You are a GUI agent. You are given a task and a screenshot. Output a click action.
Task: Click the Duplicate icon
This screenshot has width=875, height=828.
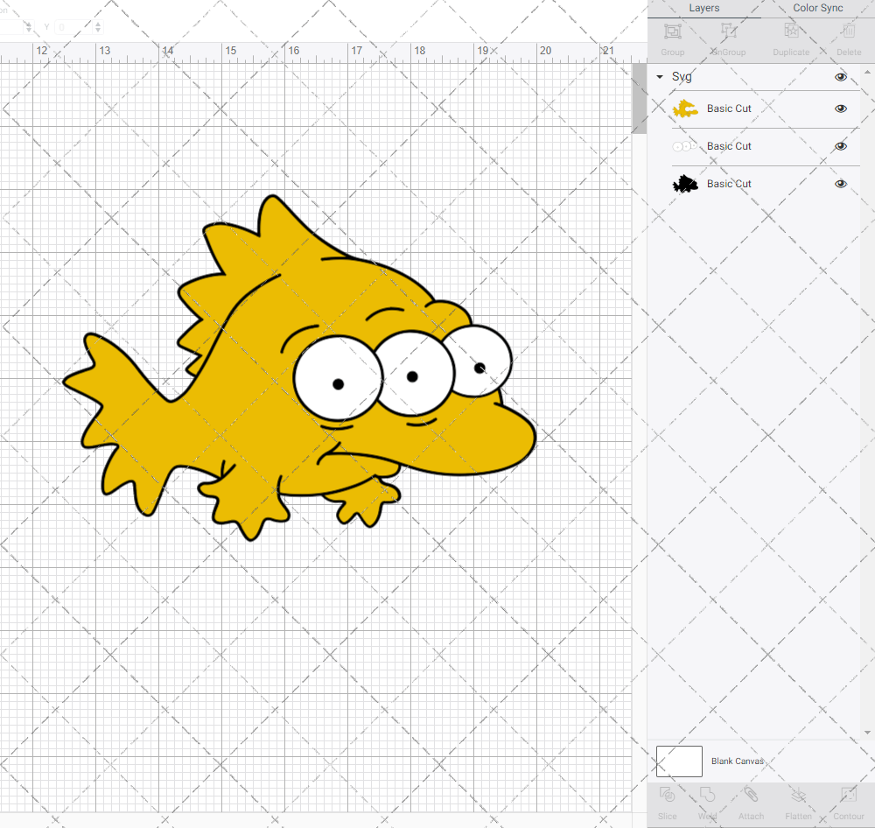tap(791, 32)
